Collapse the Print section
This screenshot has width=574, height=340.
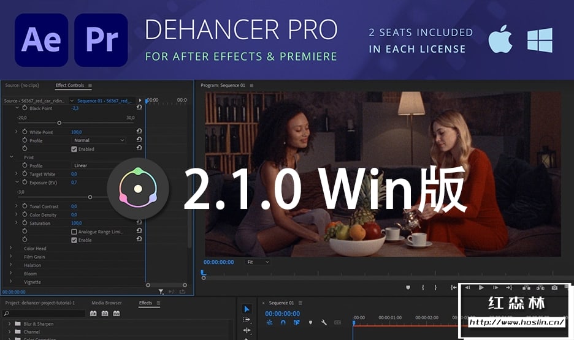click(x=12, y=157)
